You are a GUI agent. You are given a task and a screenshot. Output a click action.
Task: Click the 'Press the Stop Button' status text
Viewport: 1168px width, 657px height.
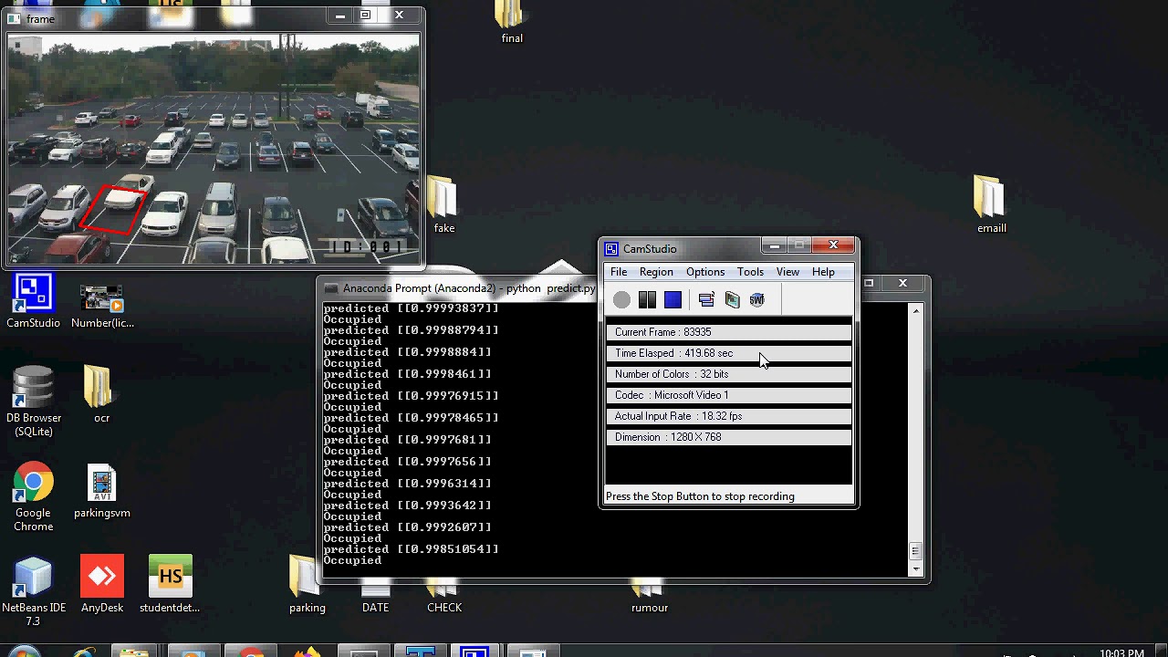pos(700,496)
